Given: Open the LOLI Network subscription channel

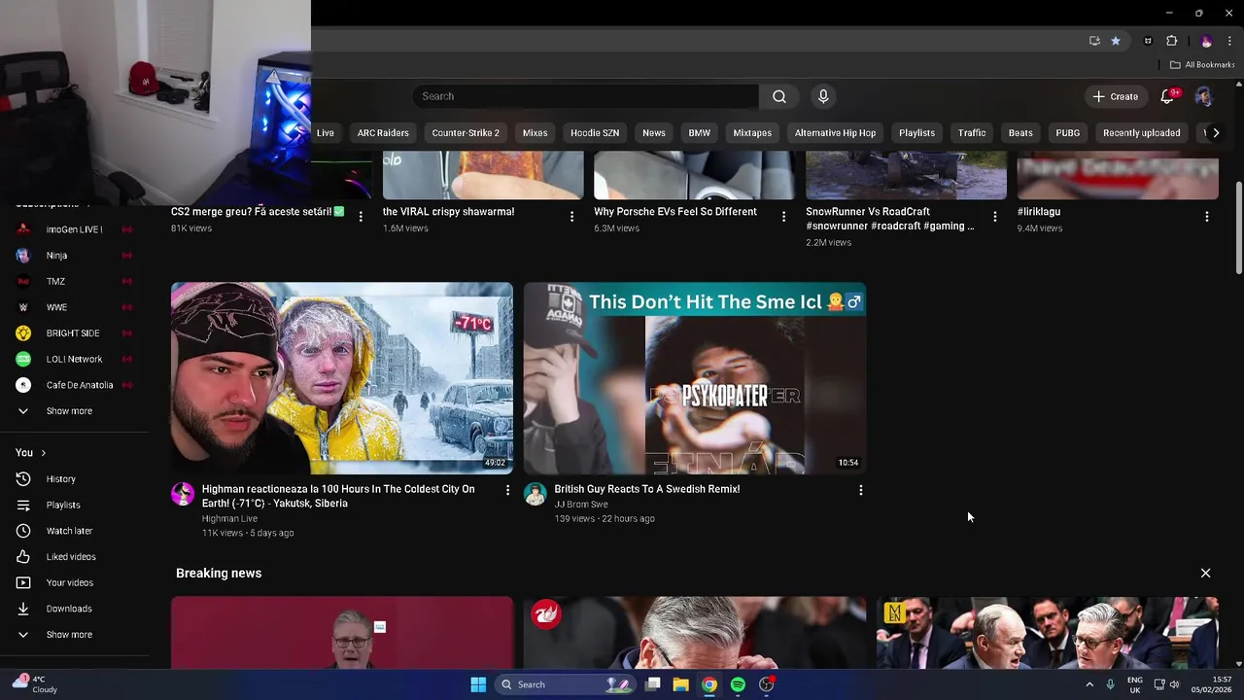Looking at the screenshot, I should coord(74,359).
